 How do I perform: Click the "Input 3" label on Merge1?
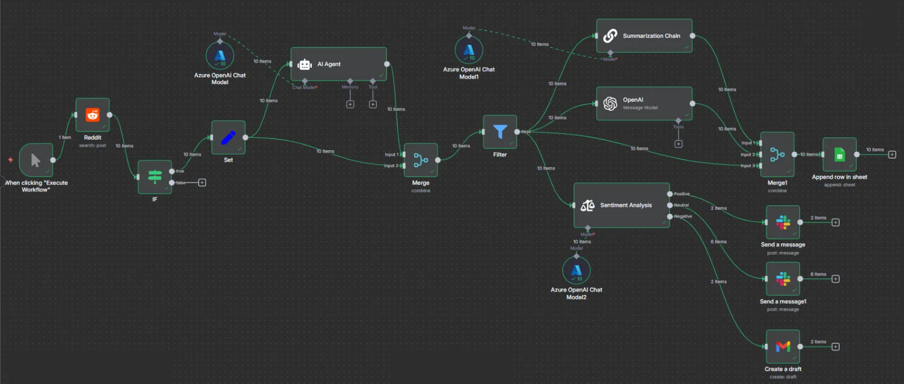tap(747, 165)
